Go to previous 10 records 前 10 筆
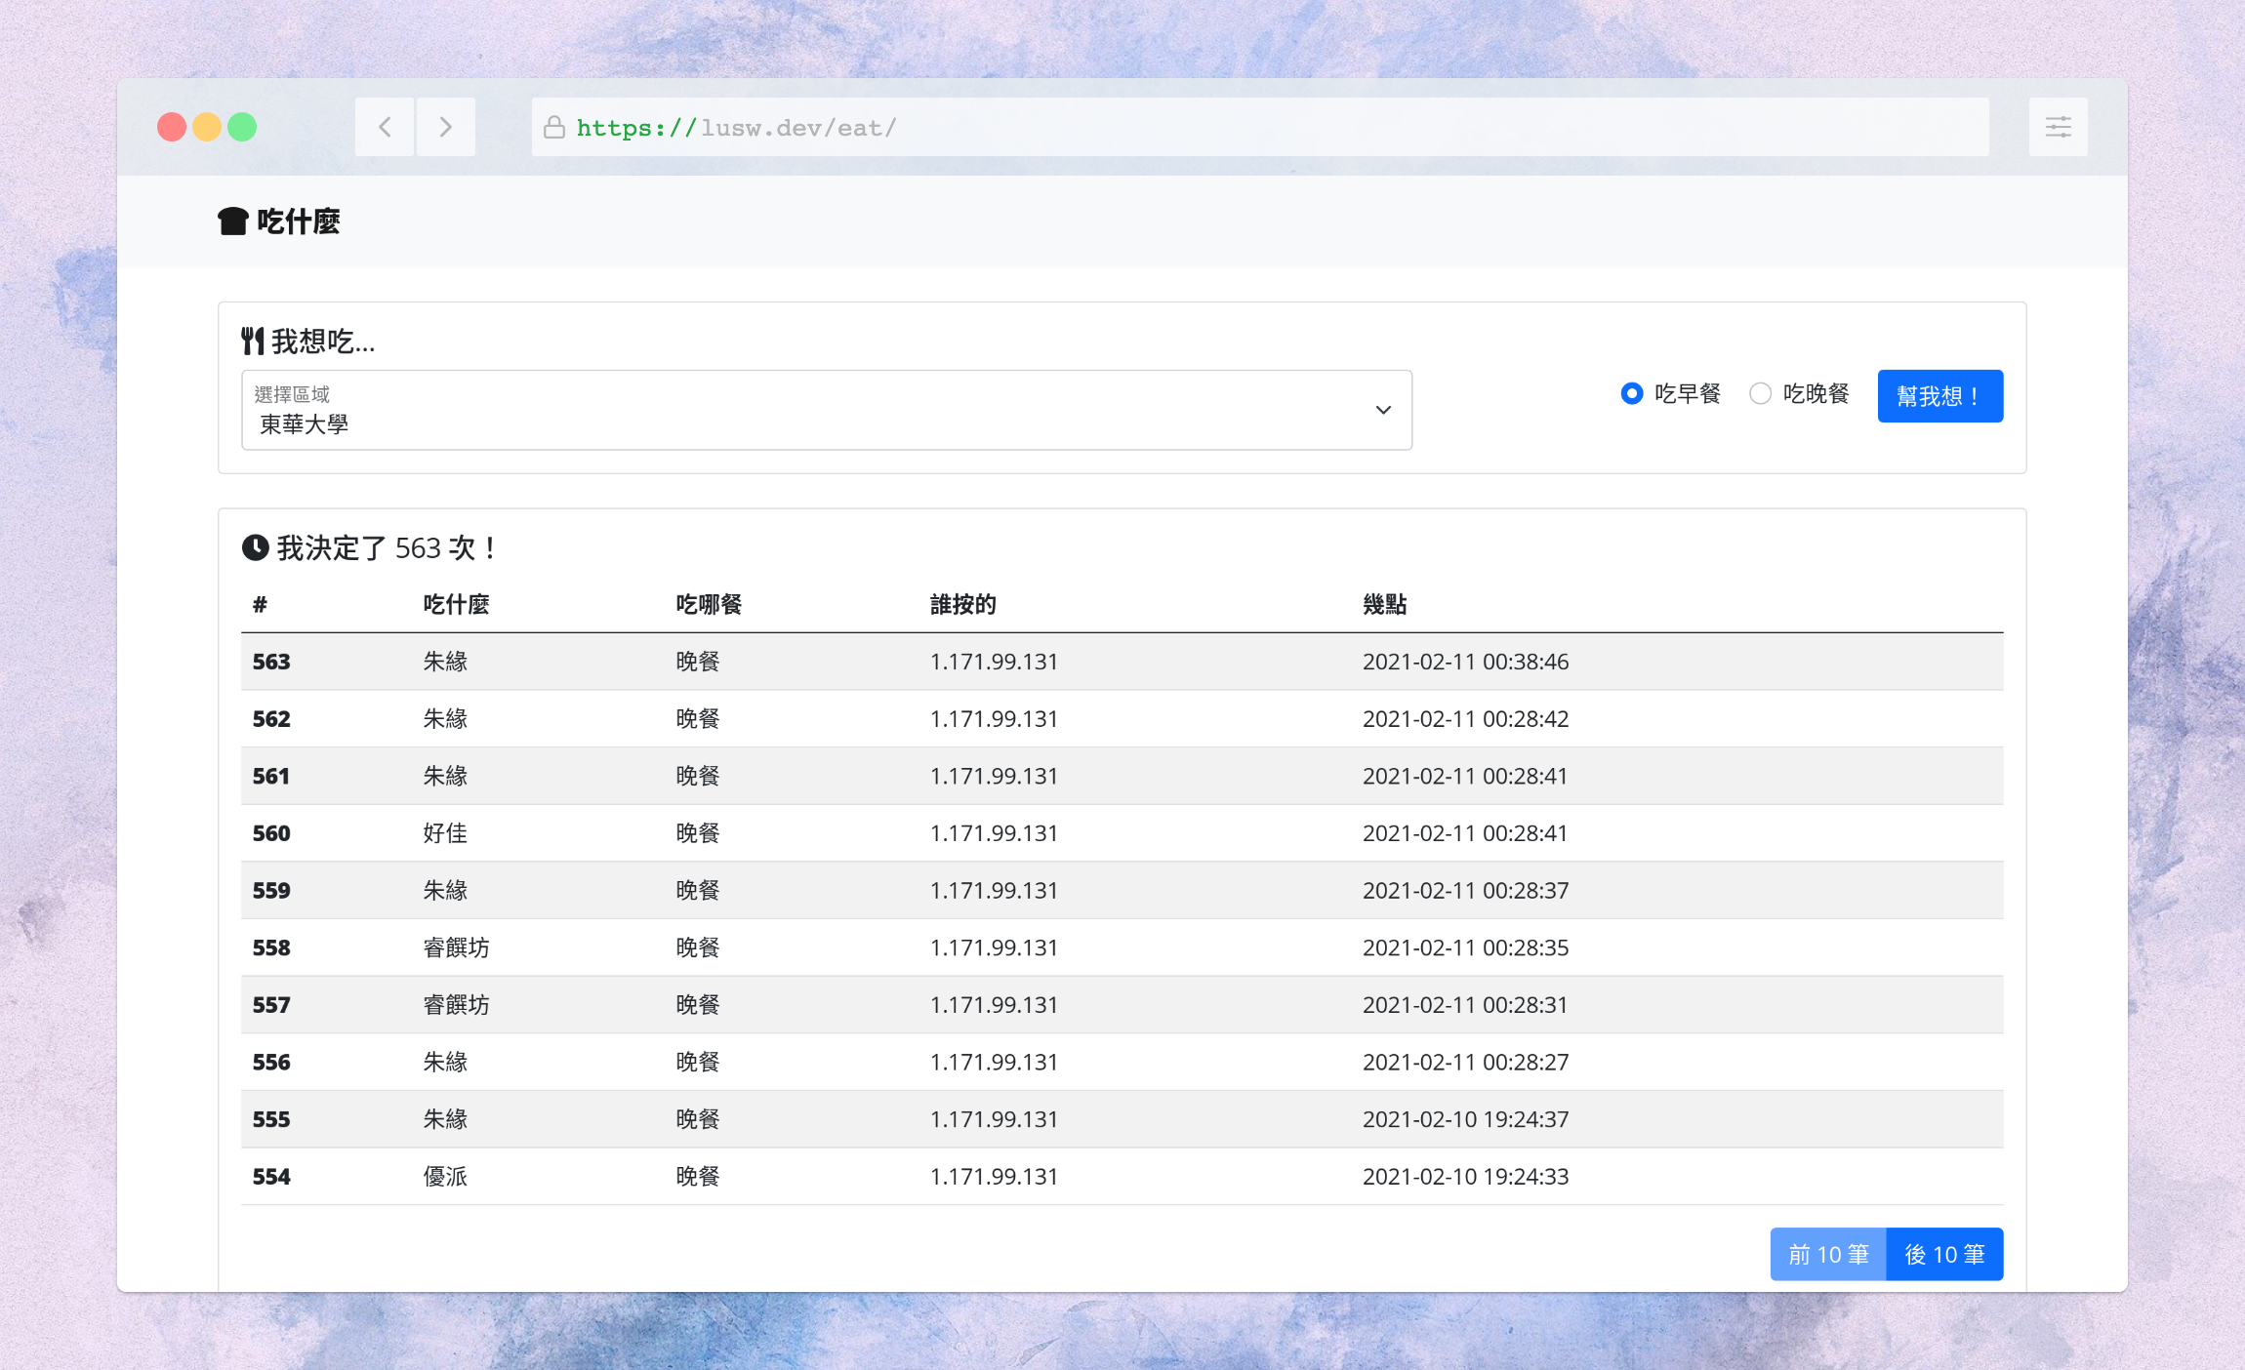The image size is (2245, 1370). [x=1828, y=1254]
